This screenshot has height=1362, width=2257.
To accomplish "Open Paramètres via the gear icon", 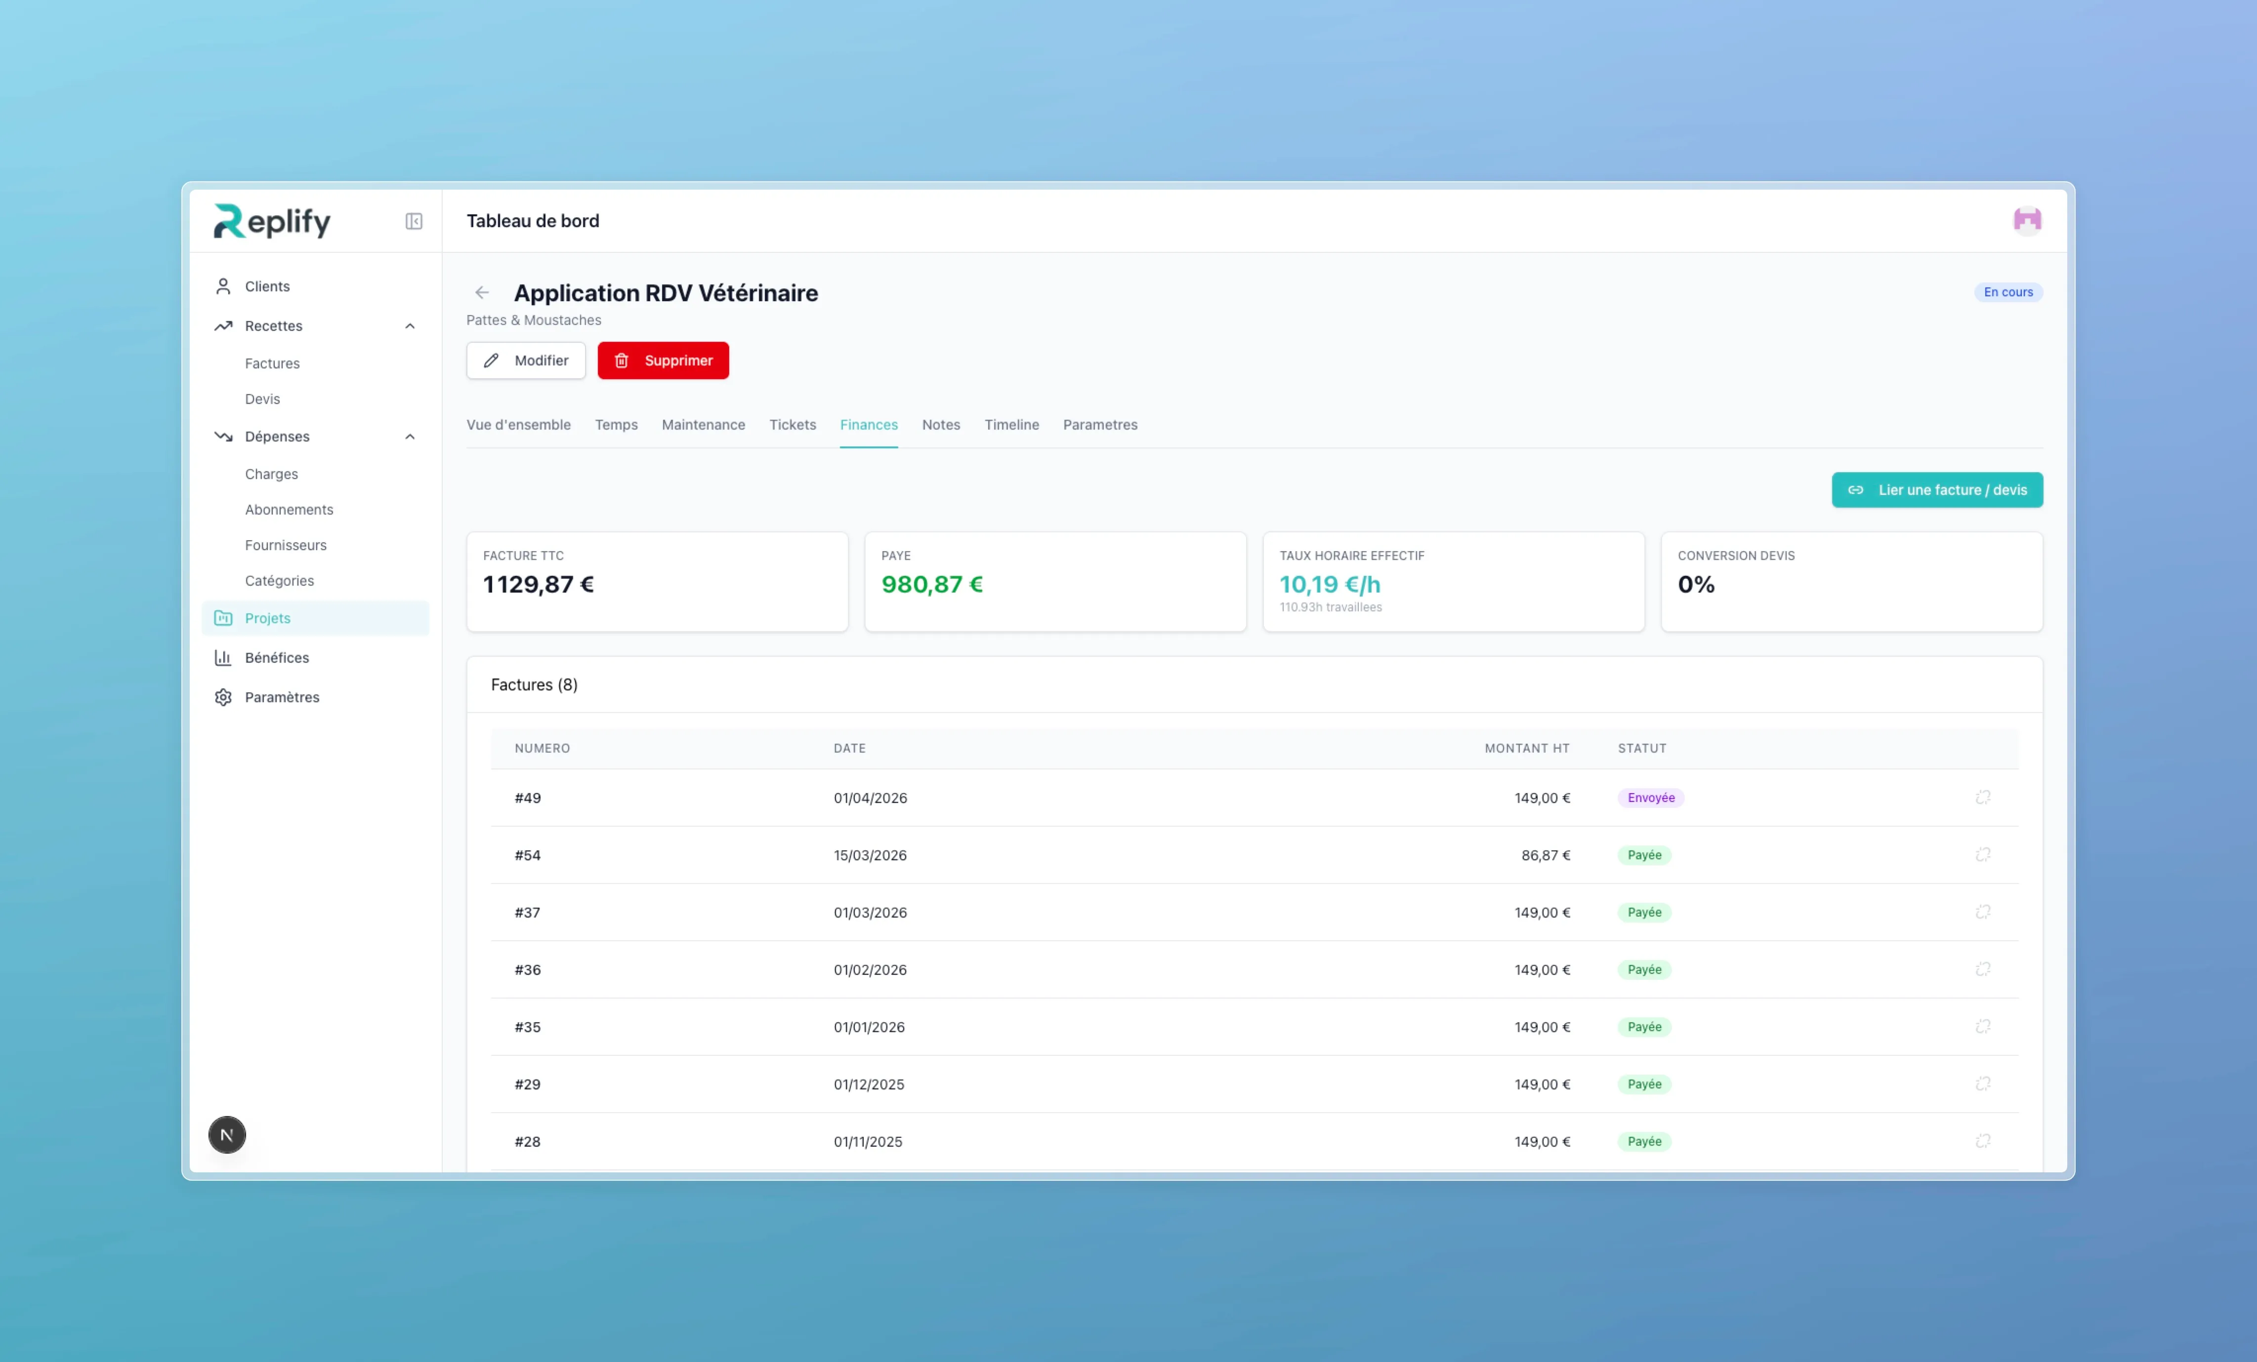I will coord(222,697).
